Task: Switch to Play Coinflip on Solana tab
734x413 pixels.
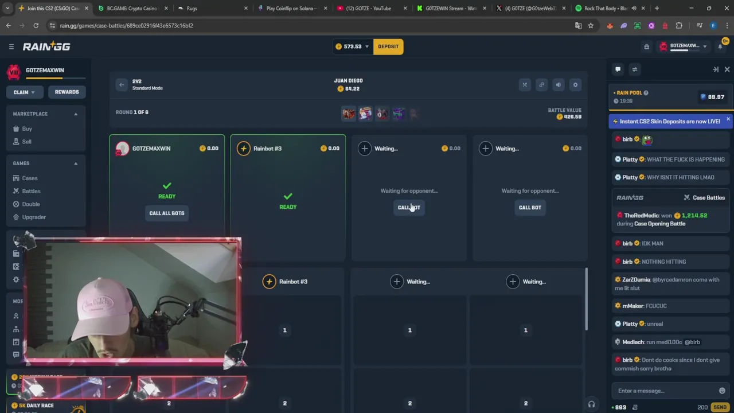Action: (x=291, y=9)
